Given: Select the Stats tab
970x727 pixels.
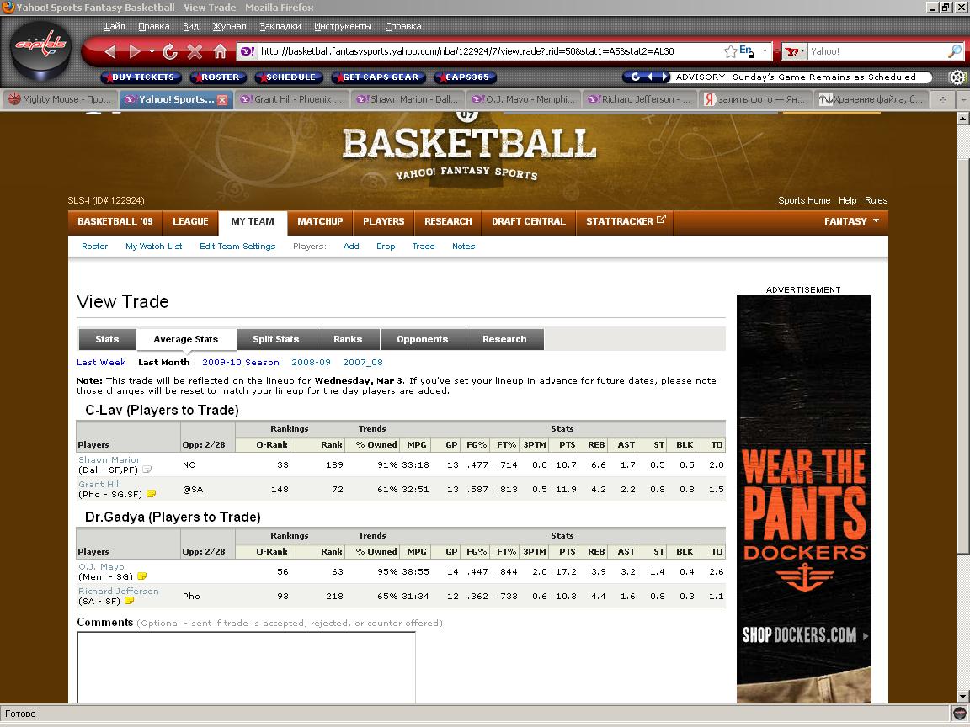Looking at the screenshot, I should 107,339.
